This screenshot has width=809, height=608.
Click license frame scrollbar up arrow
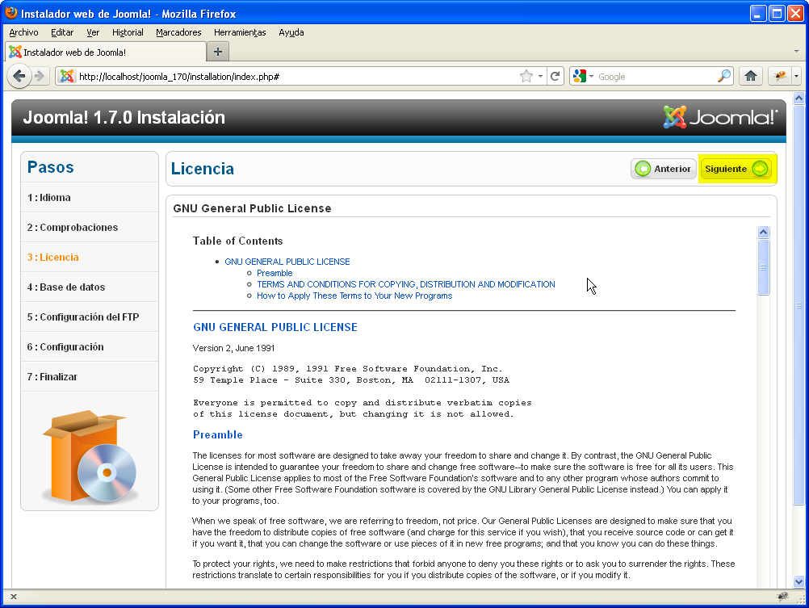(x=764, y=233)
